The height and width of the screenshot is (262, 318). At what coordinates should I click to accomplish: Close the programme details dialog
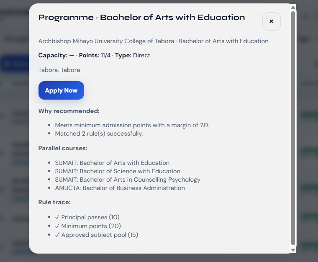click(x=272, y=21)
